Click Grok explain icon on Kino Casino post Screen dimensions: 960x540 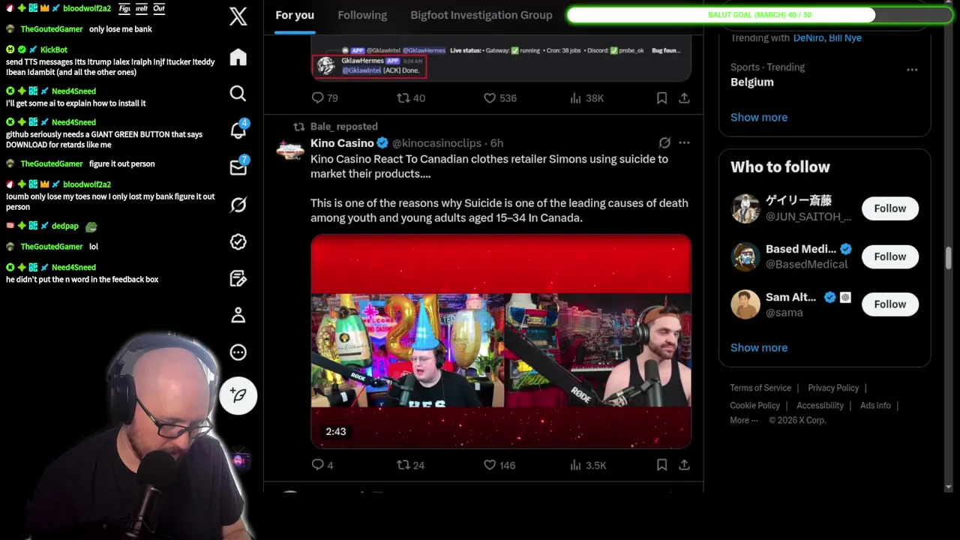[x=664, y=142]
